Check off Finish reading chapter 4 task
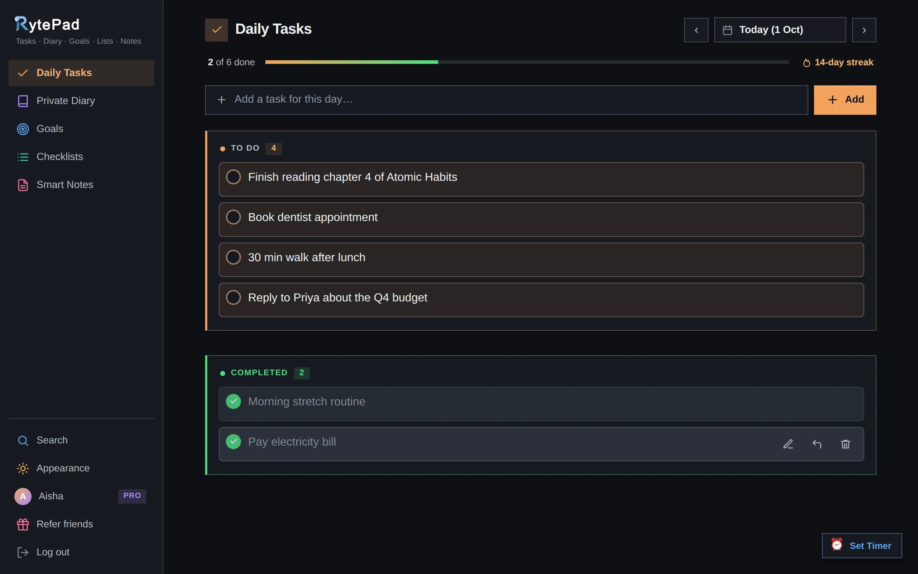 tap(233, 177)
